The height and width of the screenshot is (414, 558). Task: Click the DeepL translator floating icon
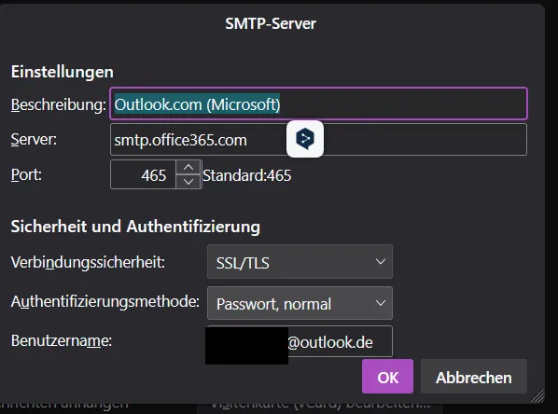click(305, 139)
